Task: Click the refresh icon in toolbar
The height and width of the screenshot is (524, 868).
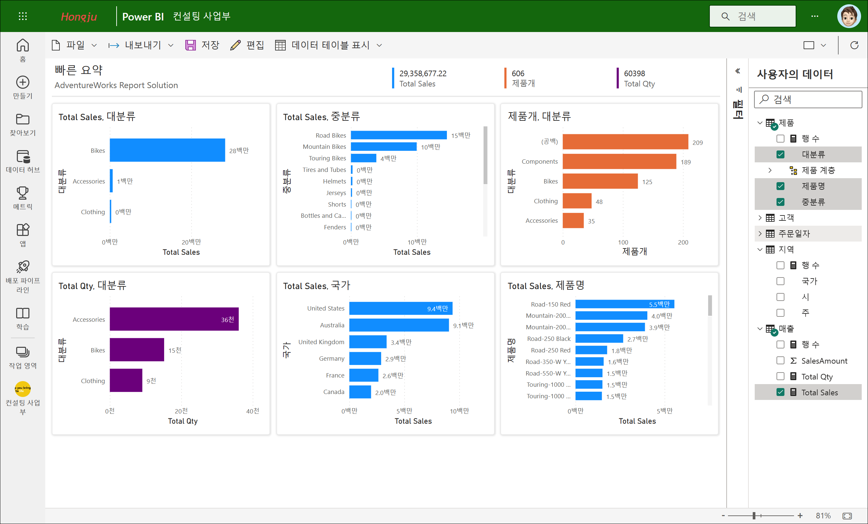Action: pos(854,45)
